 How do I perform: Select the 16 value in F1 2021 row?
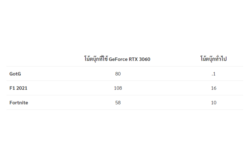click(214, 88)
